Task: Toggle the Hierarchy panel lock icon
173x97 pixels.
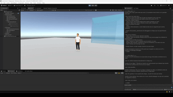Action: click(18, 8)
